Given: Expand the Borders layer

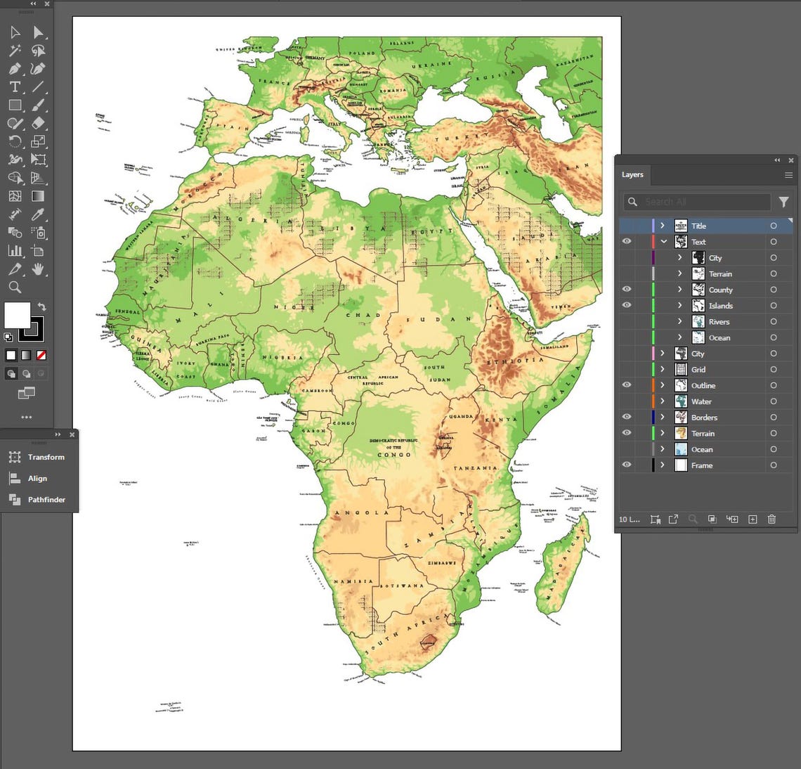Looking at the screenshot, I should 663,417.
